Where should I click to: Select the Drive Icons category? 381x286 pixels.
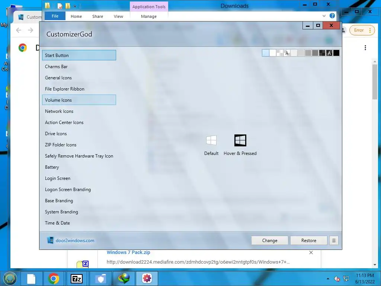coord(79,134)
